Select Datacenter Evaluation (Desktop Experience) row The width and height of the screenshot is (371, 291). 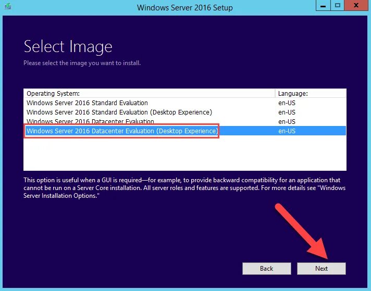(x=185, y=131)
